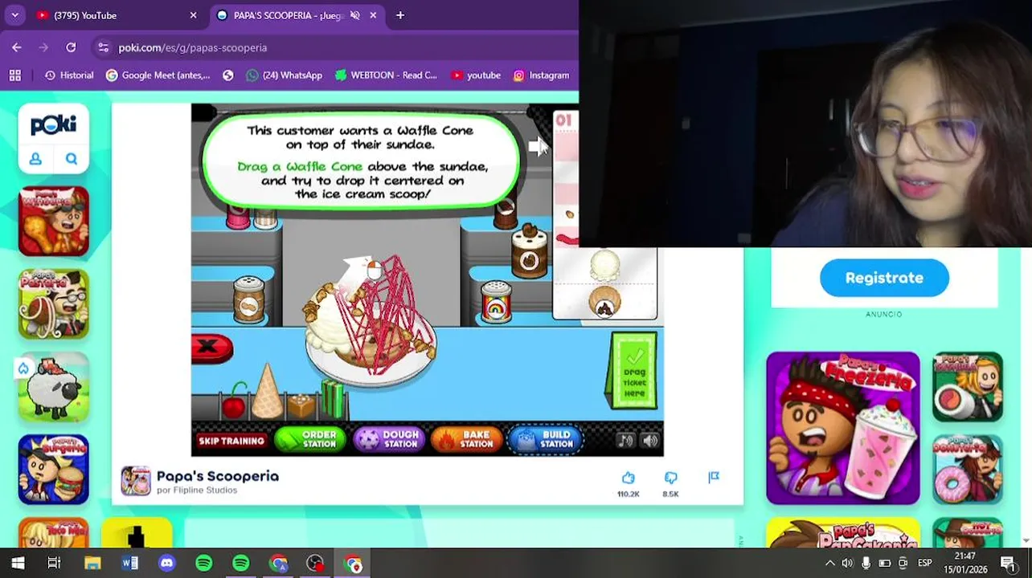Toggle the game music icon

pyautogui.click(x=625, y=440)
